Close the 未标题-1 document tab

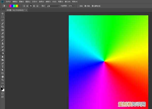pos(26,10)
